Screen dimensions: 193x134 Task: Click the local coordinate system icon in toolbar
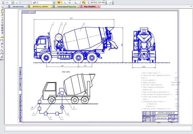point(76,3)
